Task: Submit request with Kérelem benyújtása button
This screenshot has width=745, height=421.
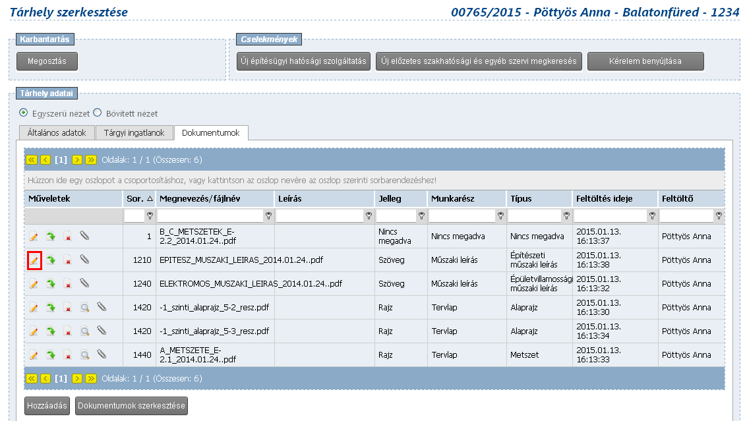Action: click(x=645, y=61)
